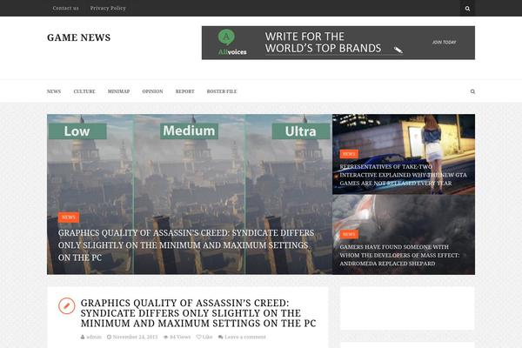Click the Medium graphics setting label

pos(189,130)
